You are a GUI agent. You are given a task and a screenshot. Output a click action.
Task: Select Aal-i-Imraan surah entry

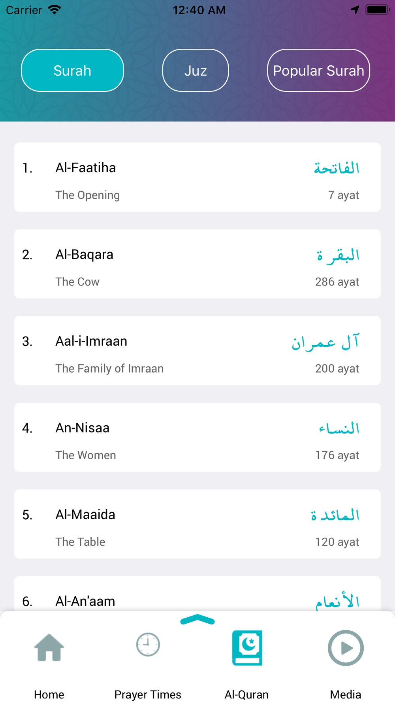coord(197,350)
